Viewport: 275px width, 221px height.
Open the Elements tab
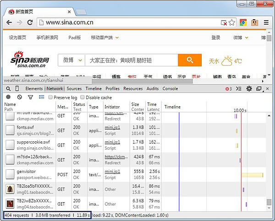pos(34,89)
